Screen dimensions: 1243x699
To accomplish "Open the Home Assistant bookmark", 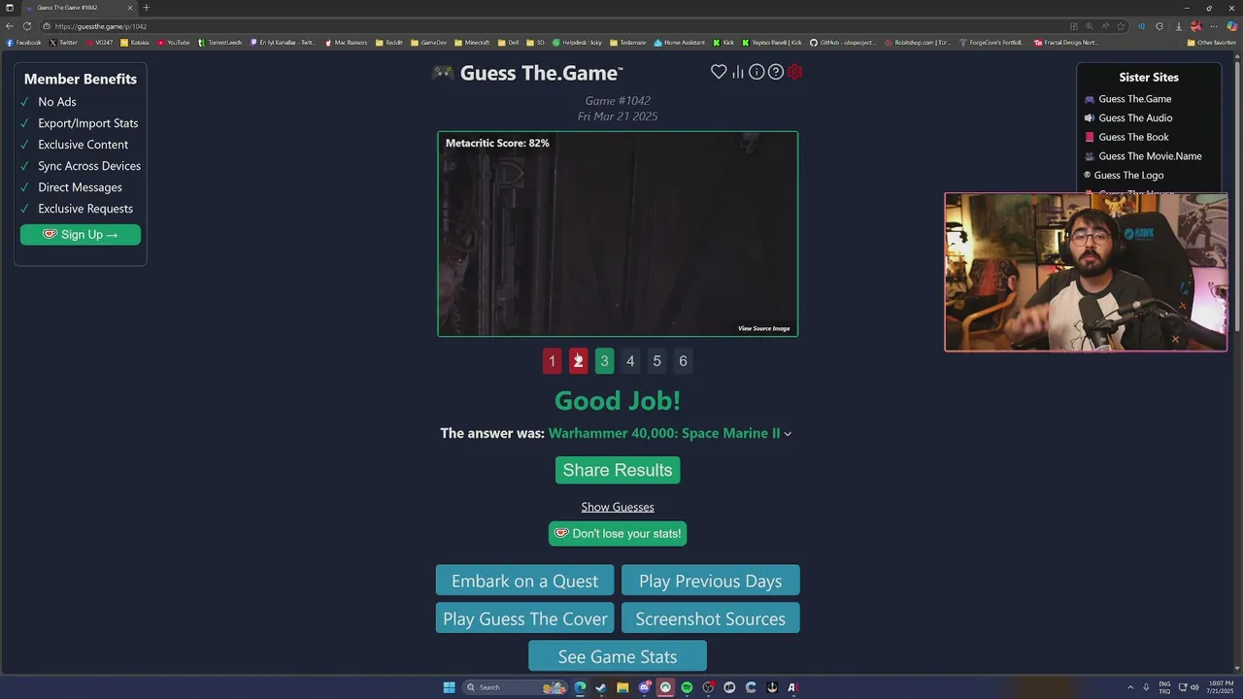I will click(x=680, y=43).
